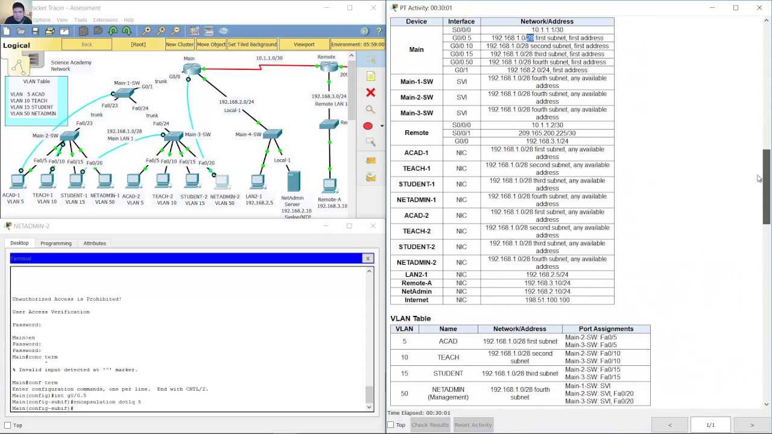Screen dimensions: 772x434
Task: Choose the Add Simple PDU envelope tool
Action: coord(370,160)
